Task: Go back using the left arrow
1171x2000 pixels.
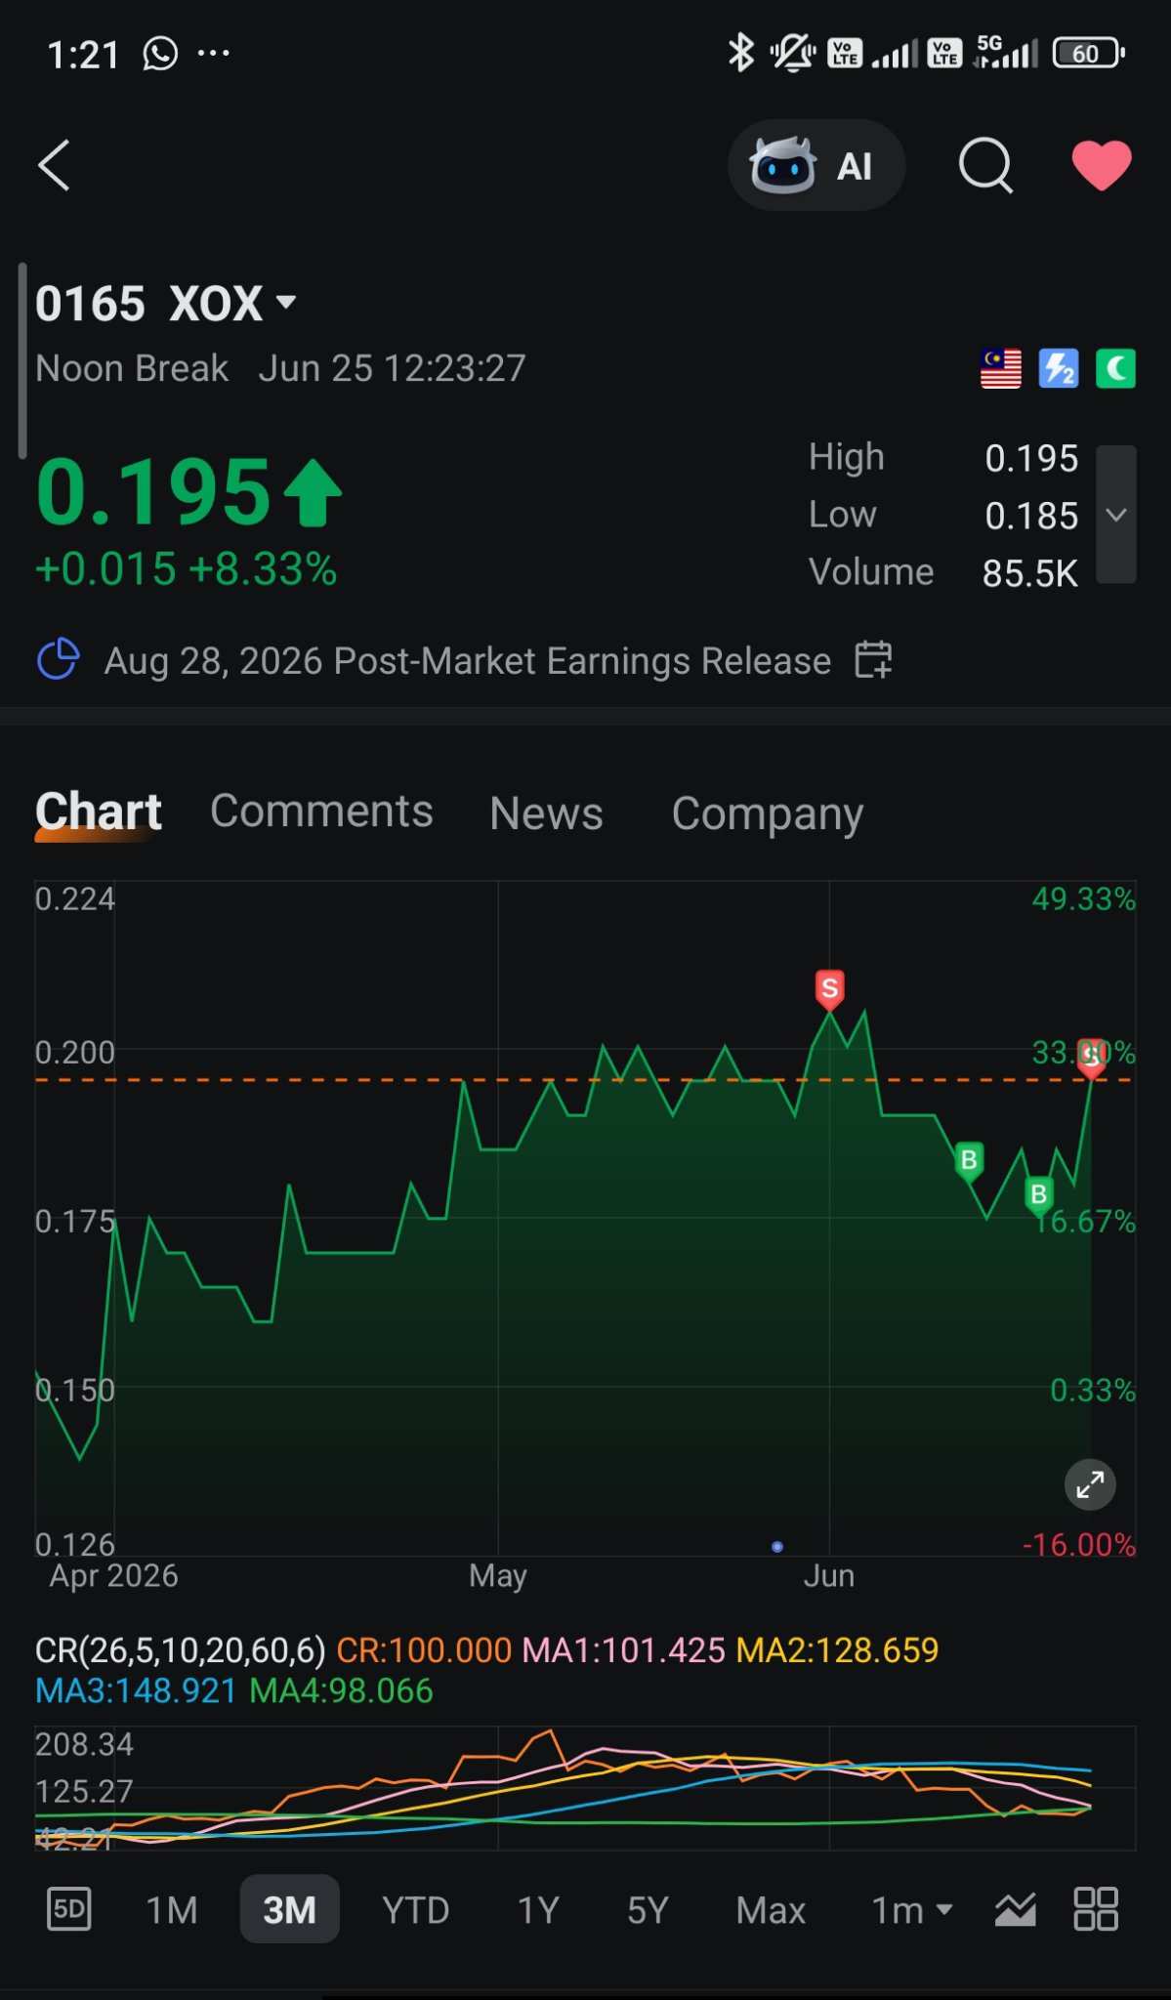Action: [x=55, y=165]
